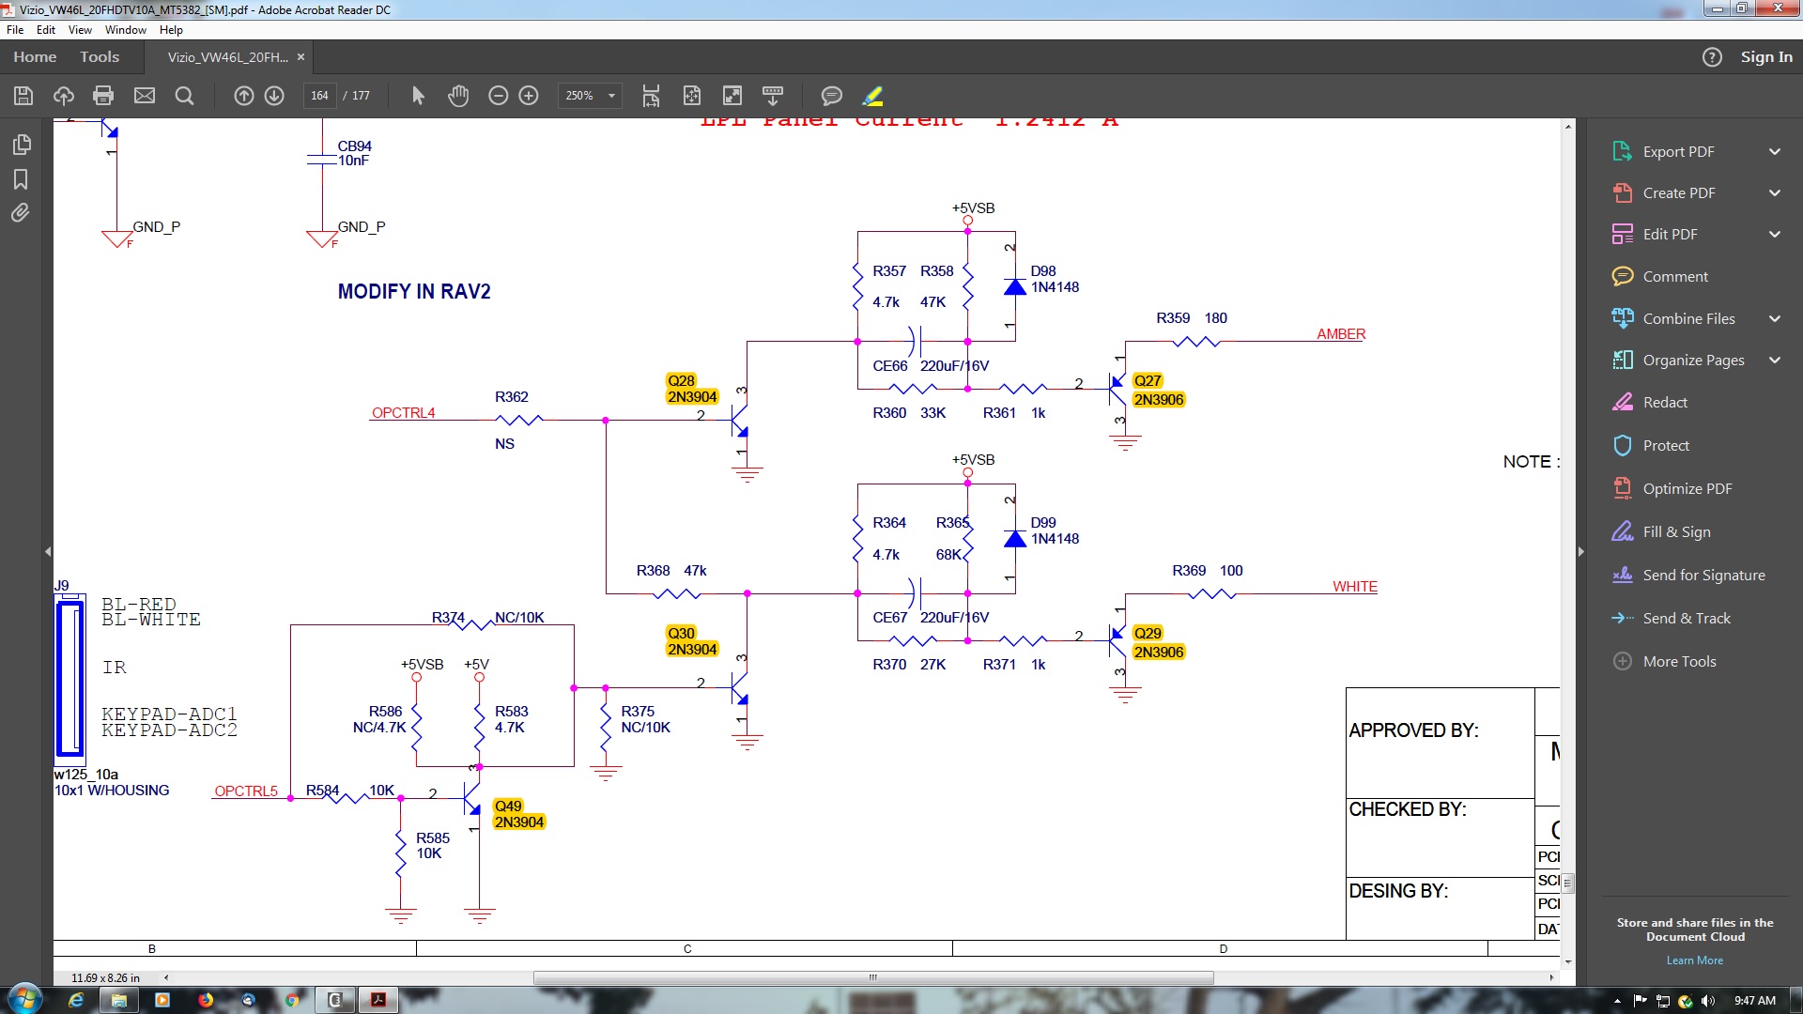Click the Save file icon

coord(23,96)
